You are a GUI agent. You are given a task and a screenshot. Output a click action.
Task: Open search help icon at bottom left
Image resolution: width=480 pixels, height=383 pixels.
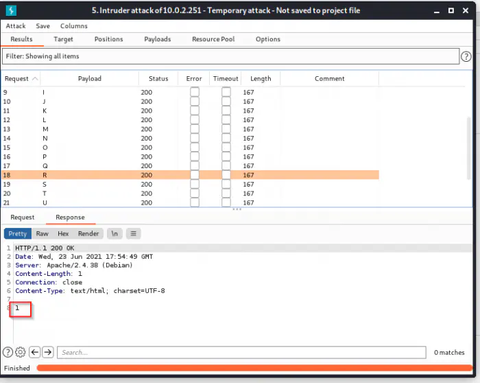tap(8, 352)
